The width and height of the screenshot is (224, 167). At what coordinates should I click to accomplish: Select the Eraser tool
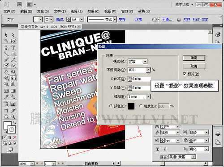pos(13,65)
